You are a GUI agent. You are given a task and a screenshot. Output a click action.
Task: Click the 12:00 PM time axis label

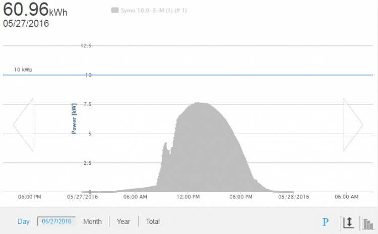tap(188, 197)
